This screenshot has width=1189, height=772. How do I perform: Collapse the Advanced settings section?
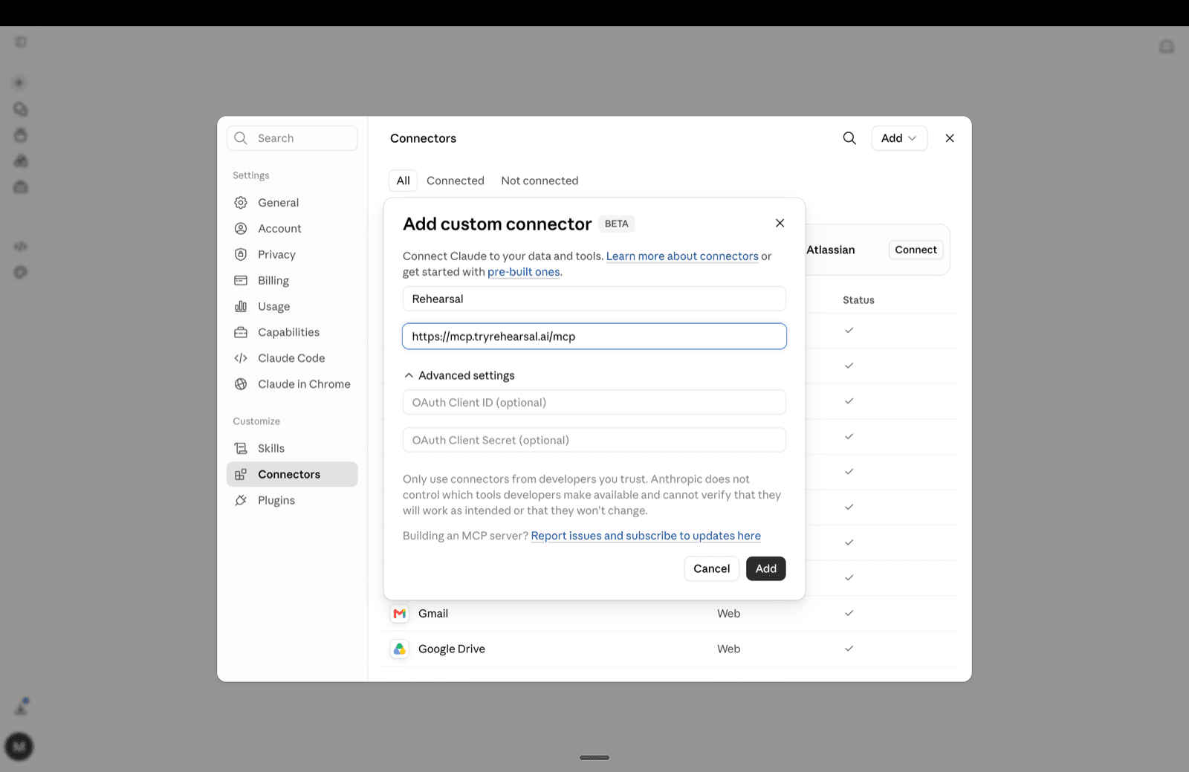click(459, 376)
